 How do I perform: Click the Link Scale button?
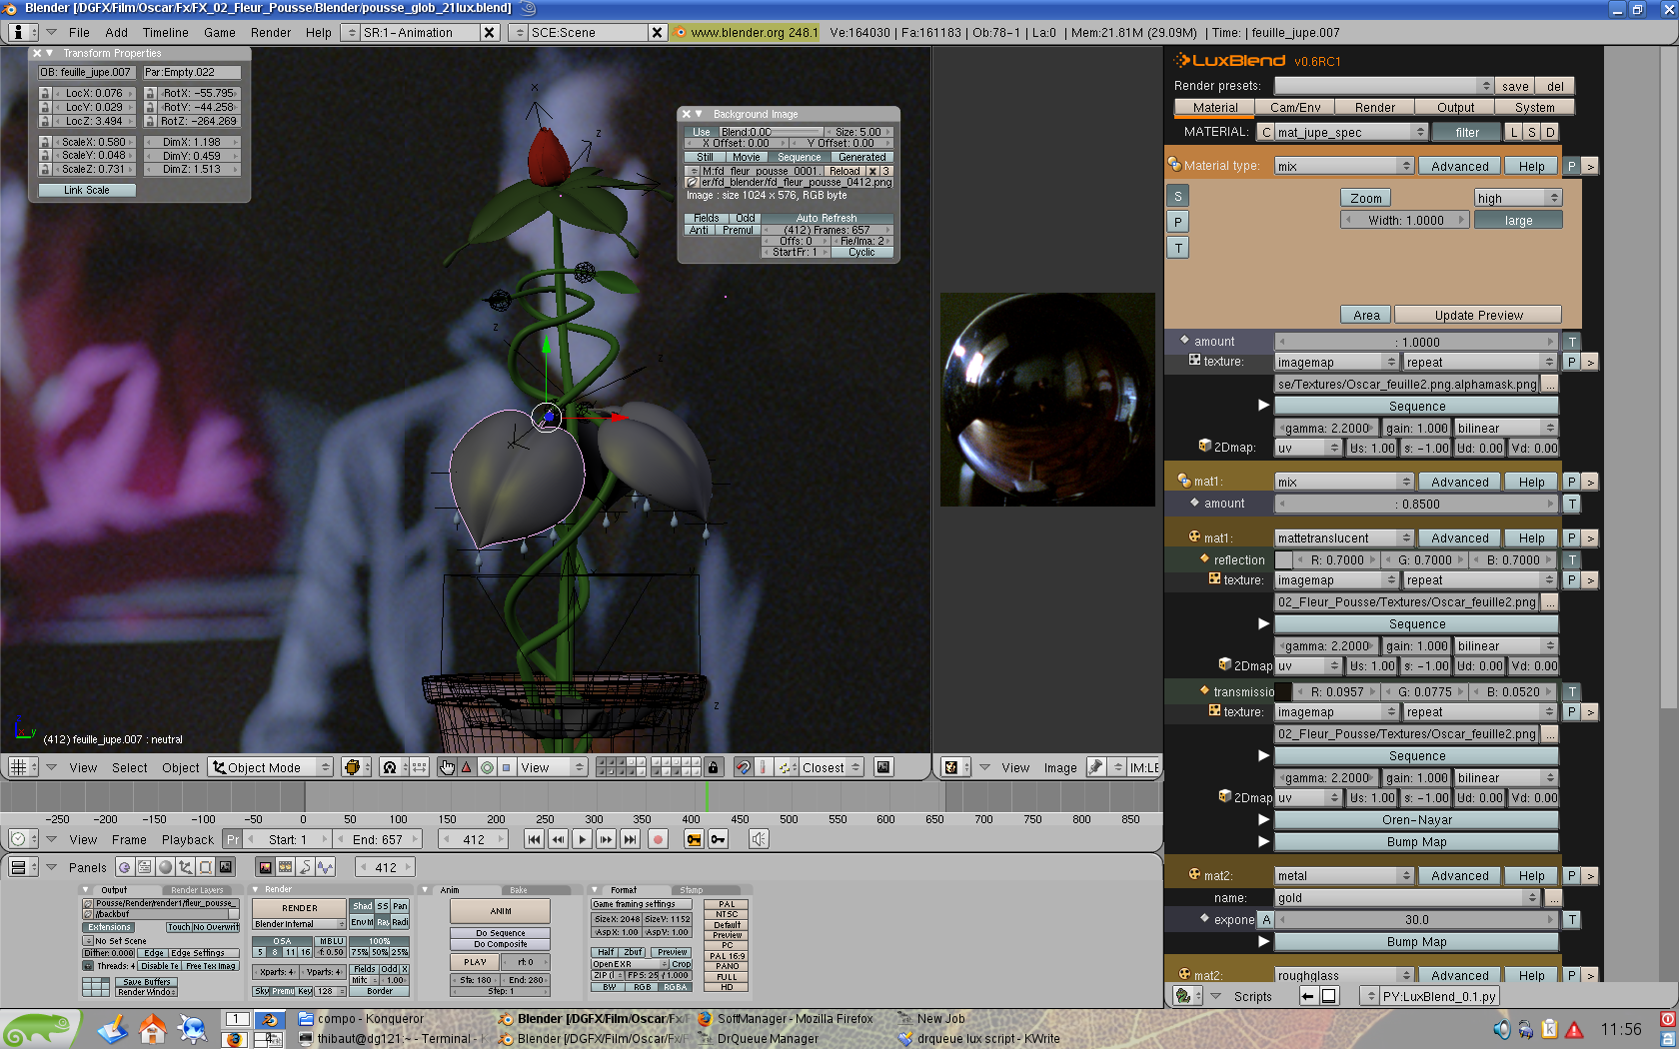pyautogui.click(x=87, y=190)
